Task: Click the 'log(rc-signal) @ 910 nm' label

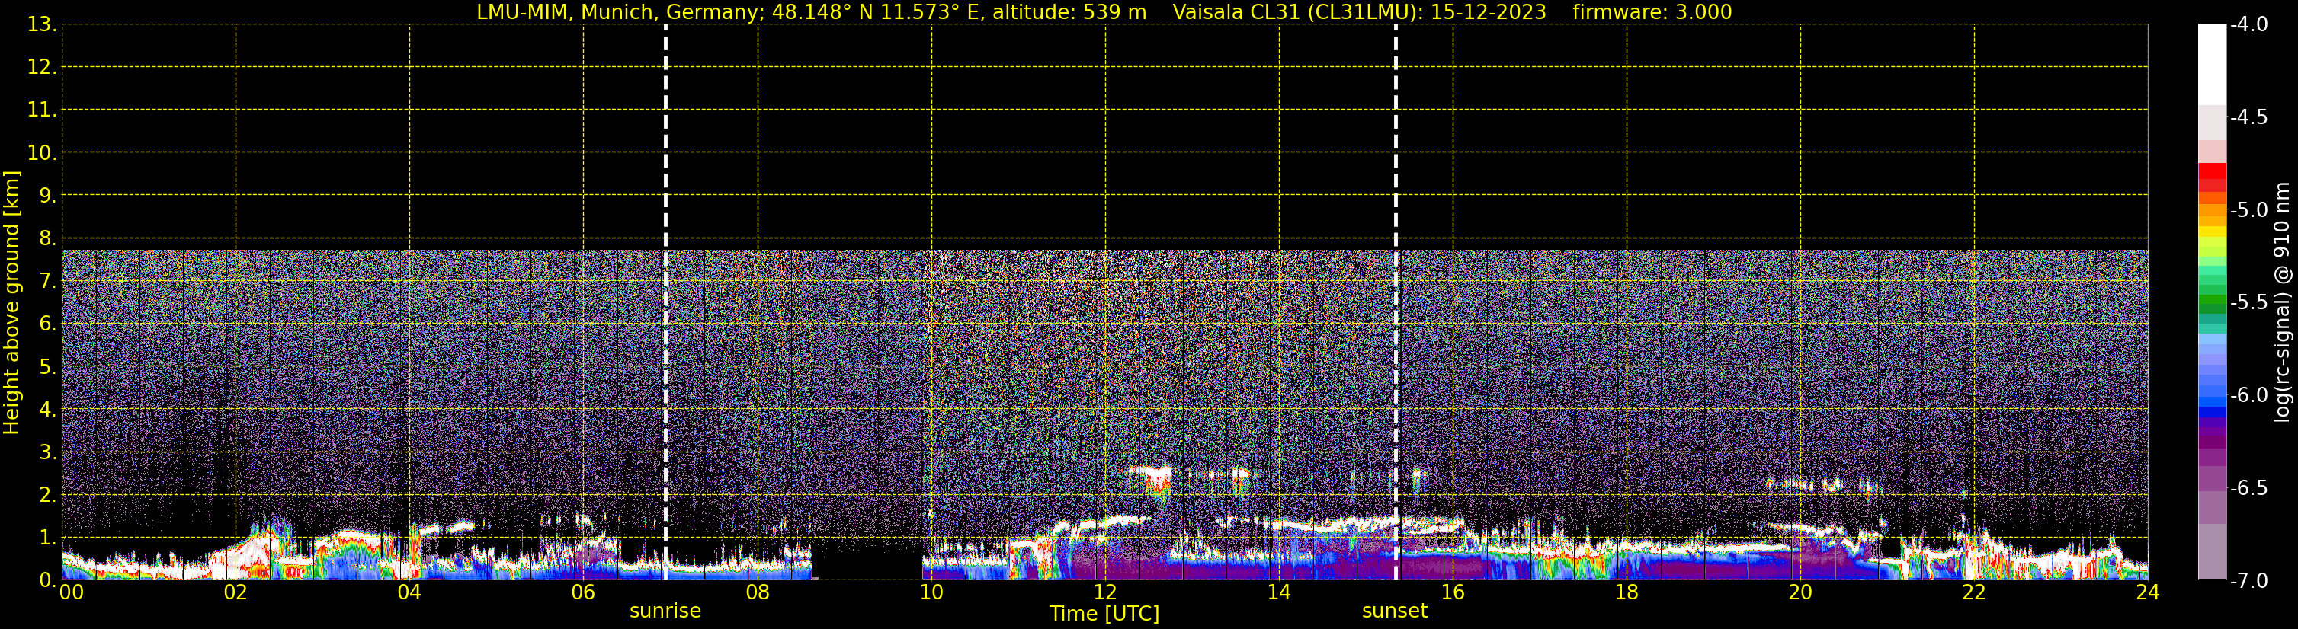Action: pos(2282,302)
